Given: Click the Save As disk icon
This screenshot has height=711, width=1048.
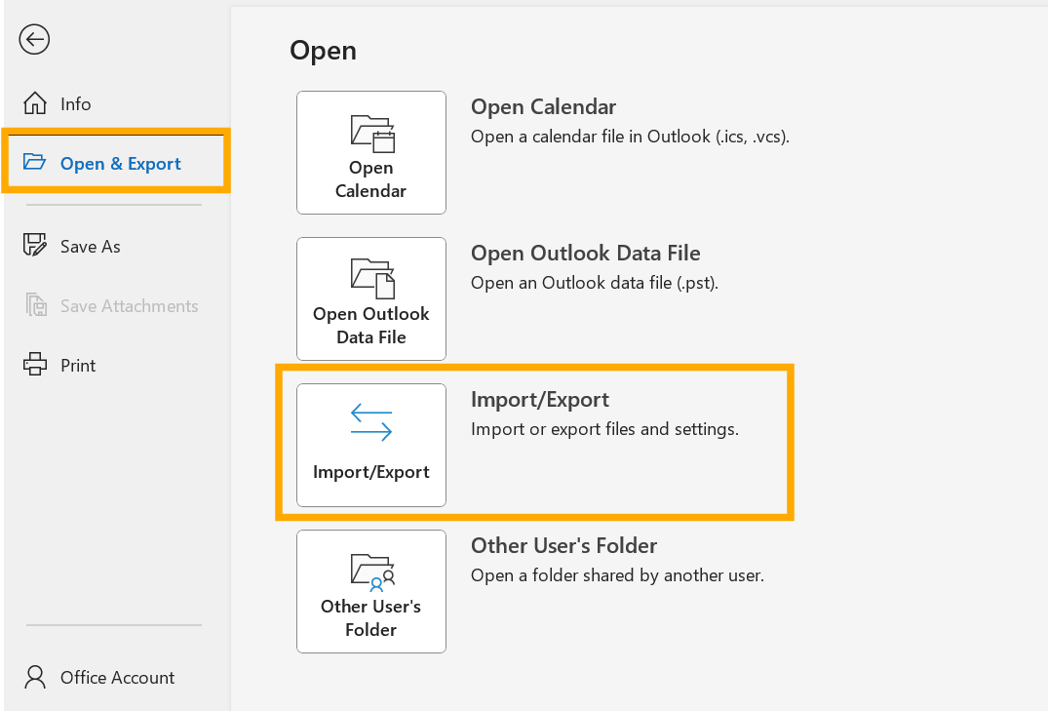Looking at the screenshot, I should (x=35, y=246).
